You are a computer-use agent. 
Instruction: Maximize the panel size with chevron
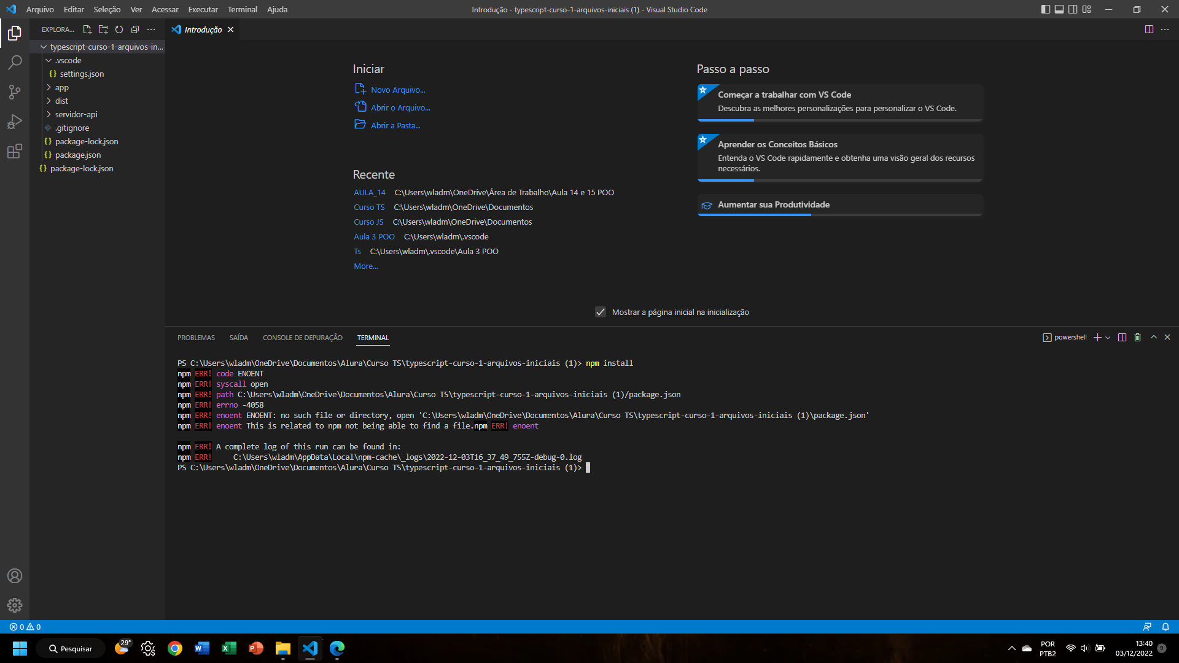click(1154, 337)
